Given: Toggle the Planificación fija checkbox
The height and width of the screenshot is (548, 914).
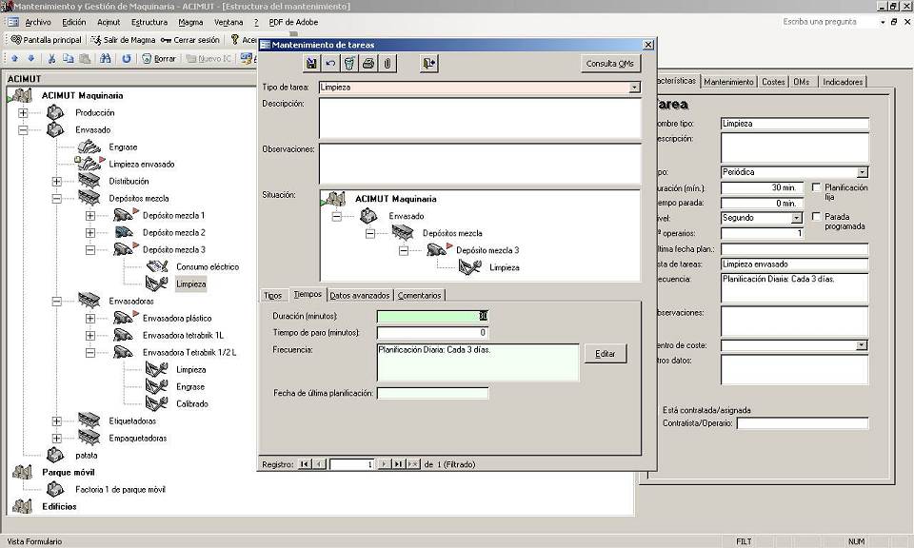Looking at the screenshot, I should tap(816, 187).
